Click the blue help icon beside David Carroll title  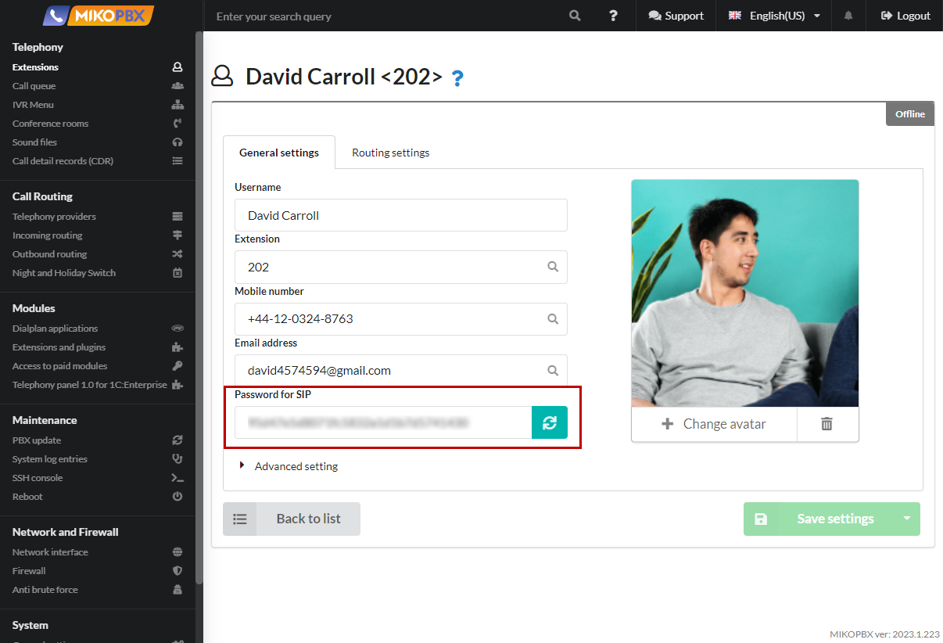click(x=457, y=77)
